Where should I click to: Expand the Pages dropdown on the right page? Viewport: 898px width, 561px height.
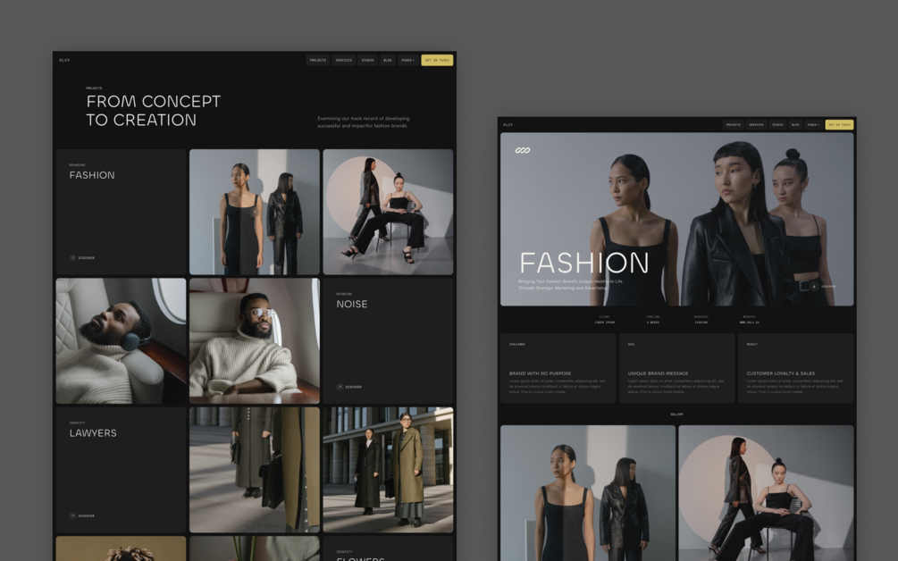[x=813, y=125]
